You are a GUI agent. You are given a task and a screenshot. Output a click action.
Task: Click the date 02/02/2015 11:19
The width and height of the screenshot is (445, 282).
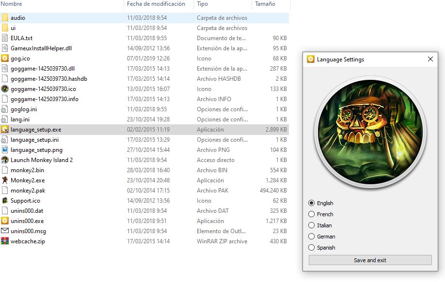click(x=148, y=130)
